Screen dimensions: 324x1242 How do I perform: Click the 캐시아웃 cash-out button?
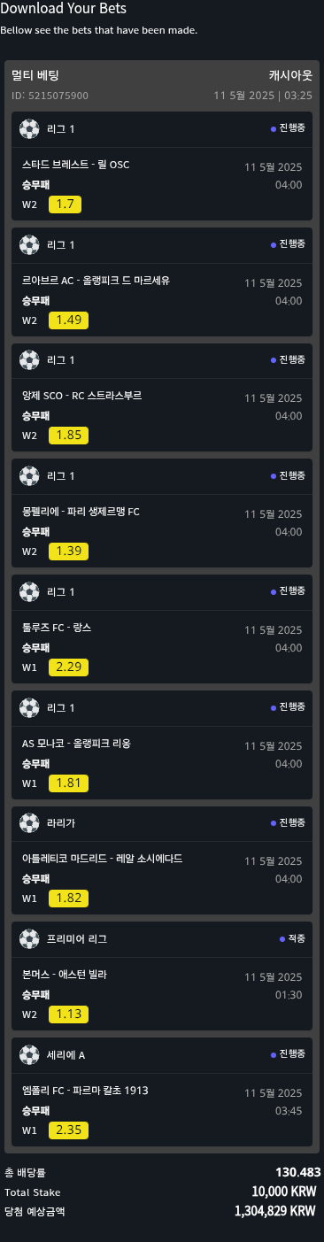pos(290,76)
